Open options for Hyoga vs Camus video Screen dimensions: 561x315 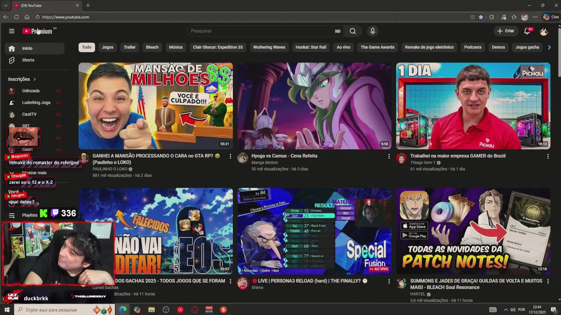(389, 156)
